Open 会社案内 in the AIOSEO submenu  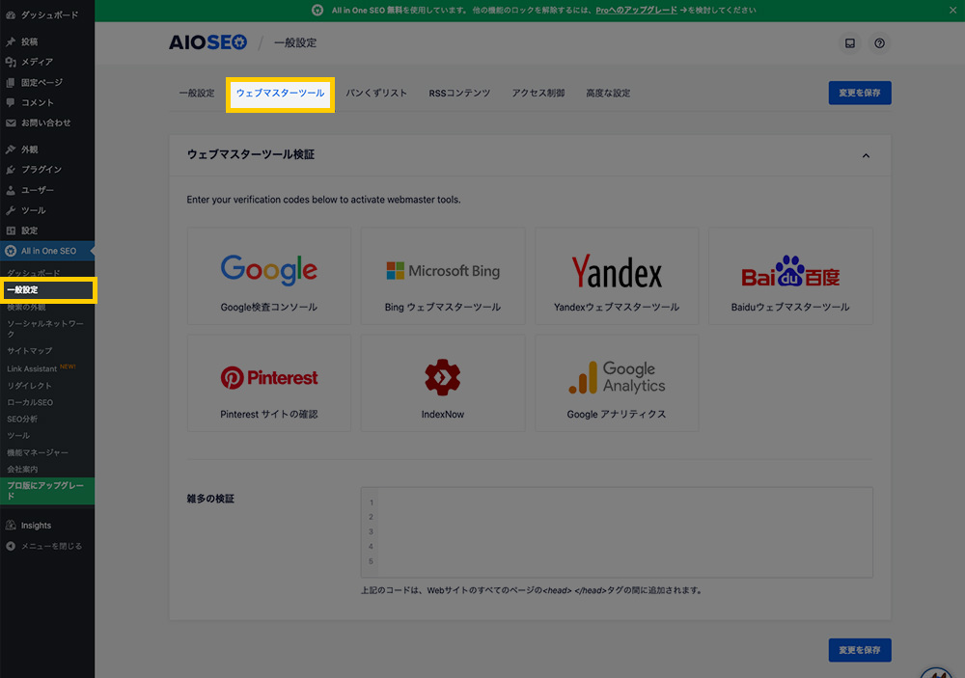point(22,469)
